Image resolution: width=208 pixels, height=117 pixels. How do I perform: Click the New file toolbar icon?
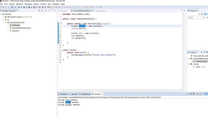coord(1,7)
